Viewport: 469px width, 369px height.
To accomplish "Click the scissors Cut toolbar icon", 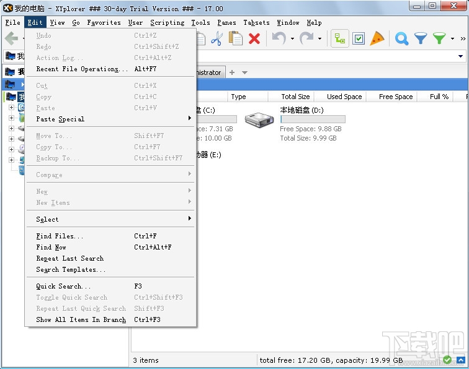I will pyautogui.click(x=217, y=39).
